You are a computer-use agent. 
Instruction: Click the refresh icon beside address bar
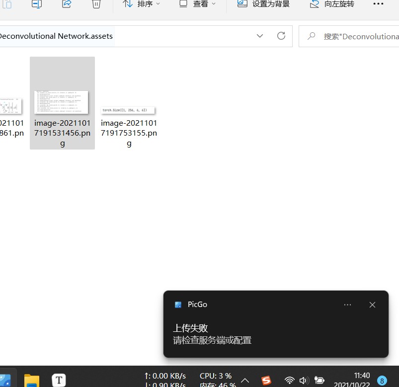(x=281, y=36)
